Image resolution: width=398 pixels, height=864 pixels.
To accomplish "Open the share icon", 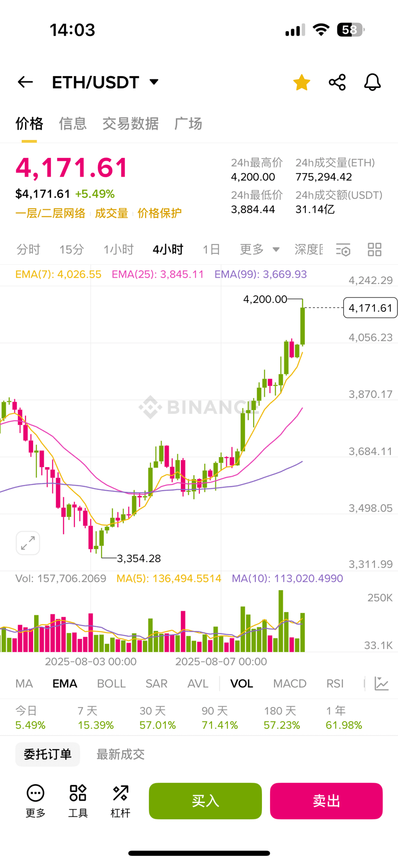I will (x=337, y=82).
